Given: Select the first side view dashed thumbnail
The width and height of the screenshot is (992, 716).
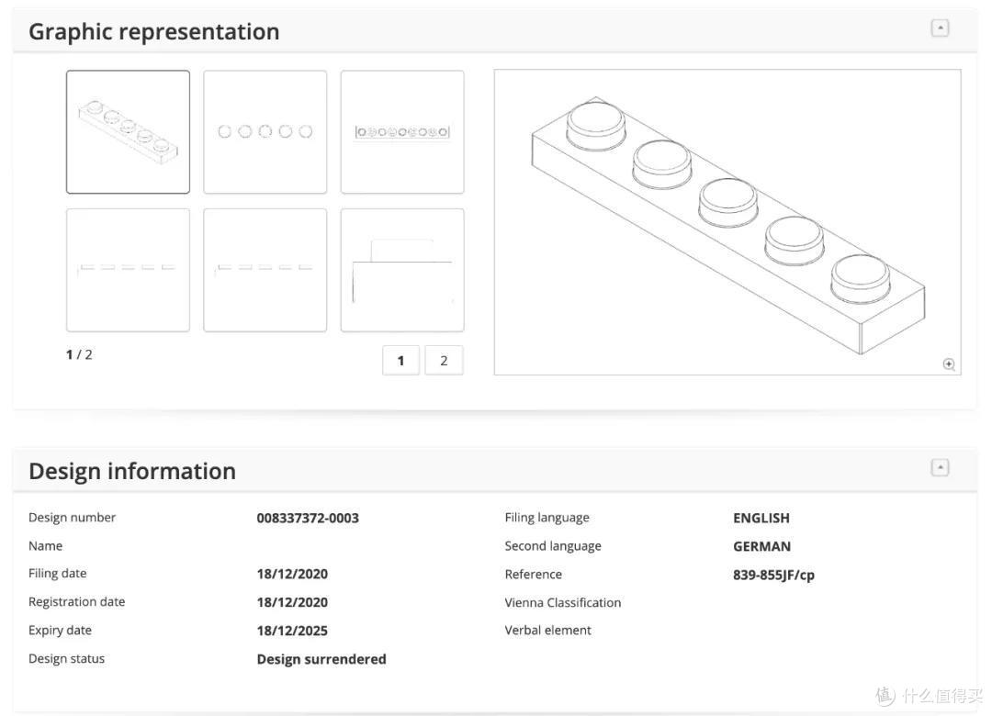Looking at the screenshot, I should pyautogui.click(x=128, y=270).
